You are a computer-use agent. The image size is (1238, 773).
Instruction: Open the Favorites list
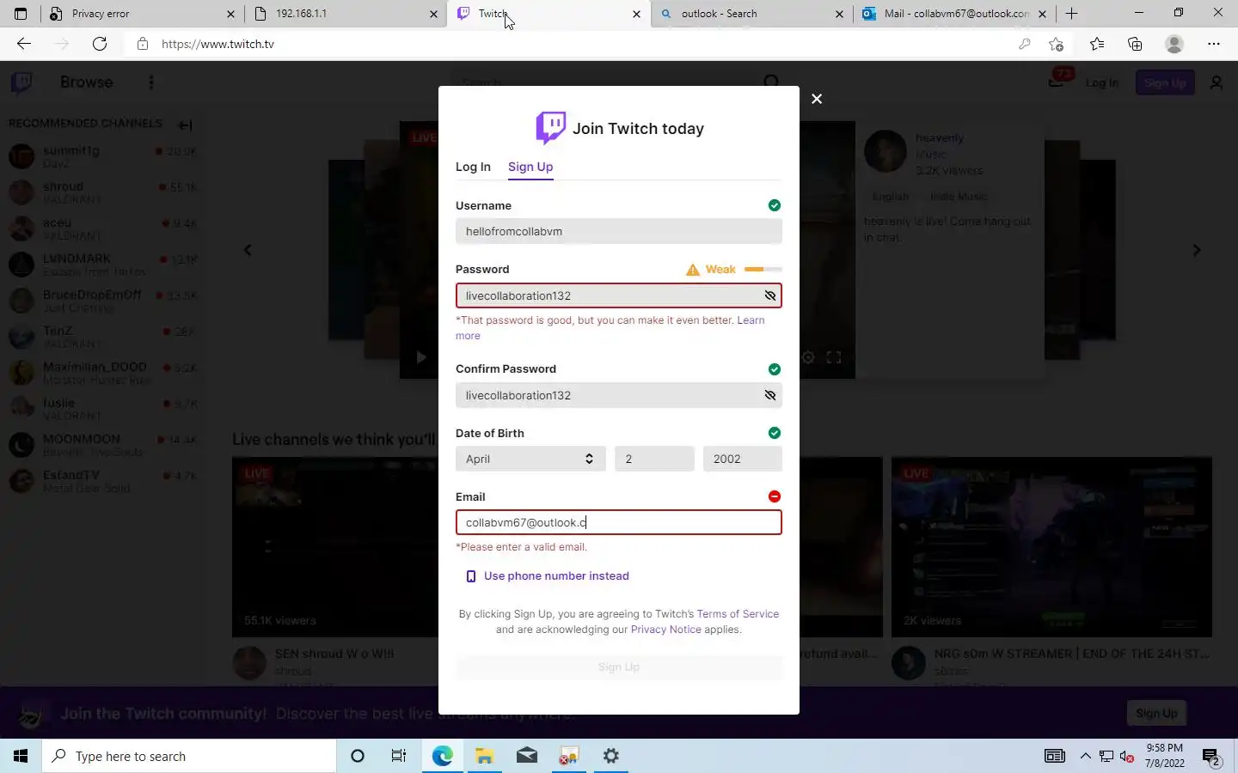tap(1097, 44)
